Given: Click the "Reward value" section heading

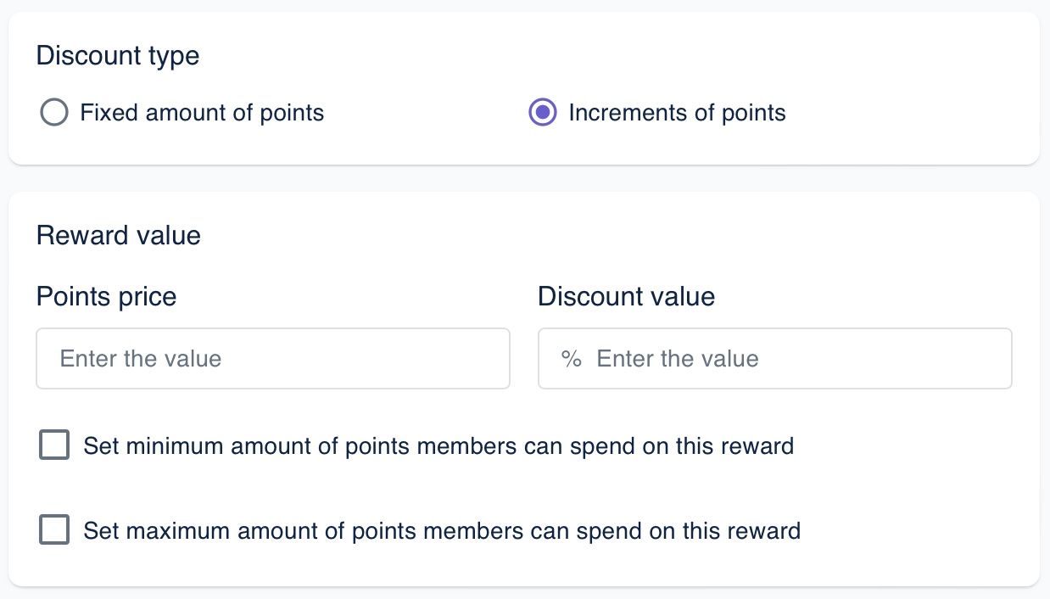Looking at the screenshot, I should (119, 235).
